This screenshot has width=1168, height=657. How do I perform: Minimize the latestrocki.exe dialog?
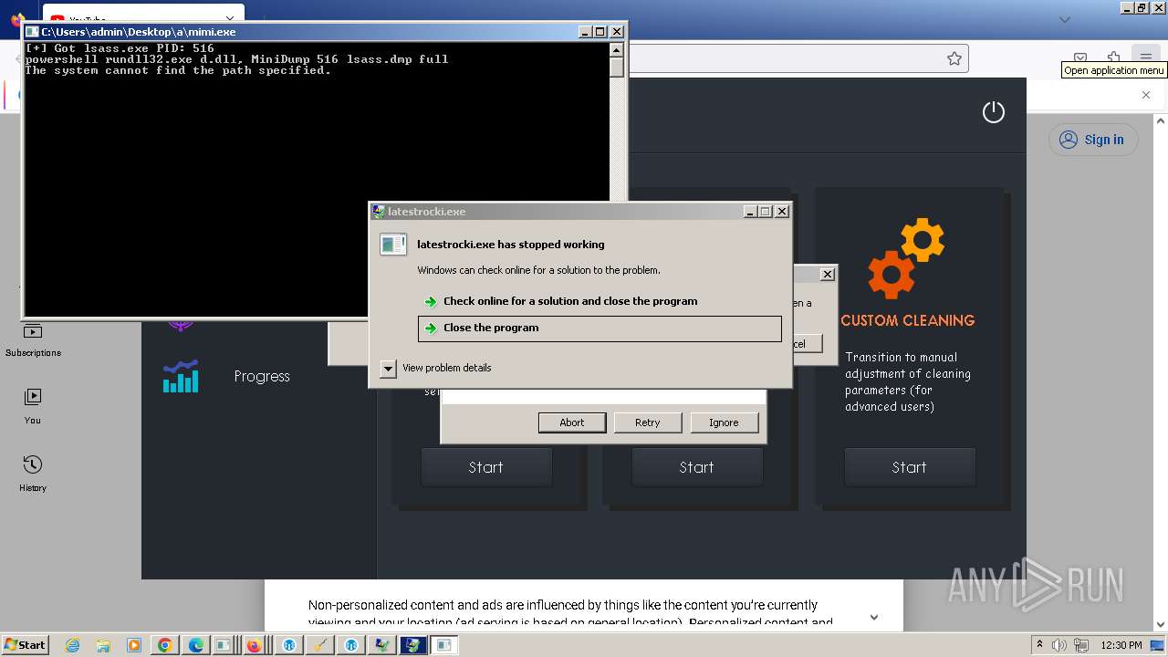pyautogui.click(x=749, y=211)
